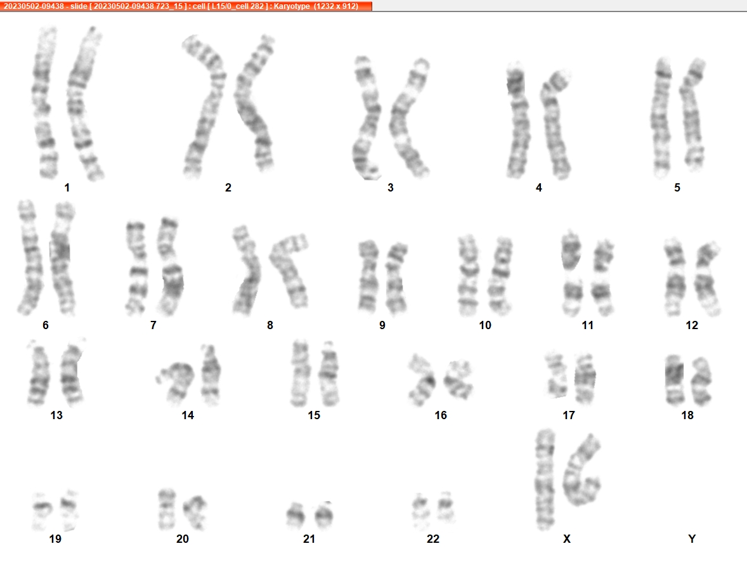Select the right chromosome 2 homolog
This screenshot has width=747, height=565.
point(254,103)
